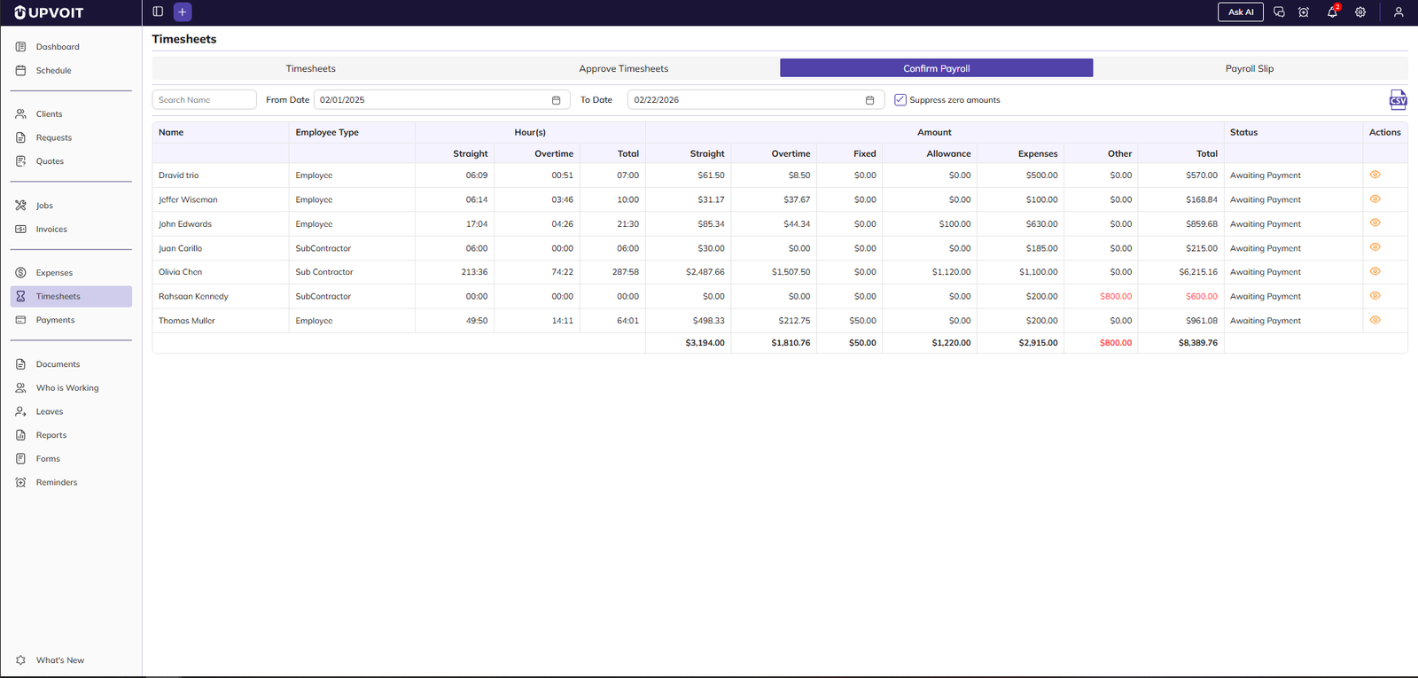
Task: Open calendar picker for To Date
Action: click(869, 100)
